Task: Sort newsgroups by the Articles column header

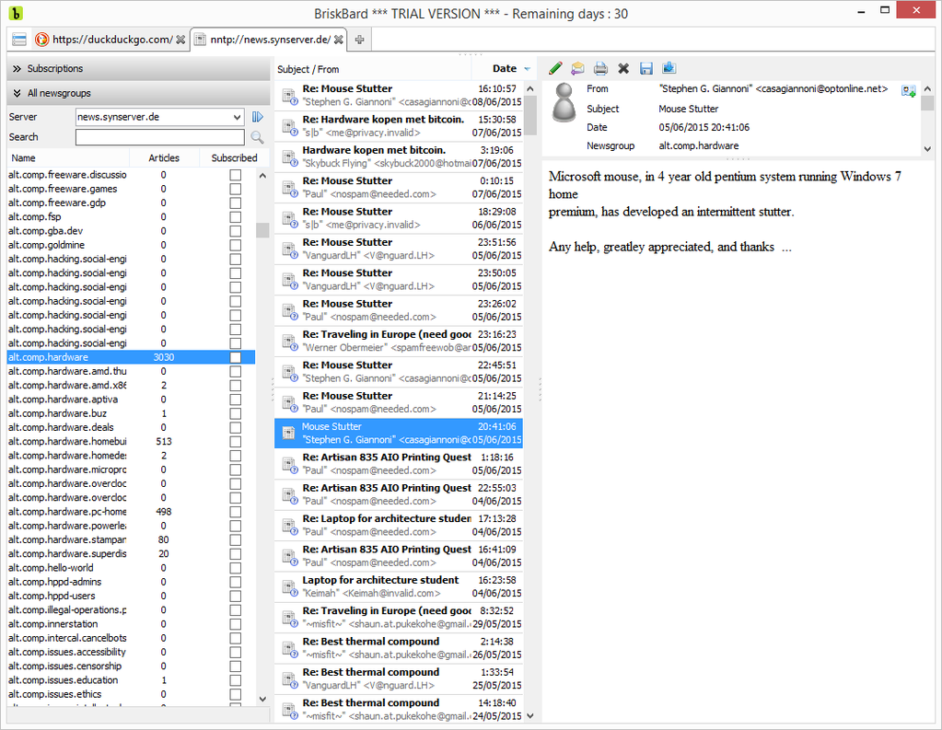Action: click(x=163, y=158)
